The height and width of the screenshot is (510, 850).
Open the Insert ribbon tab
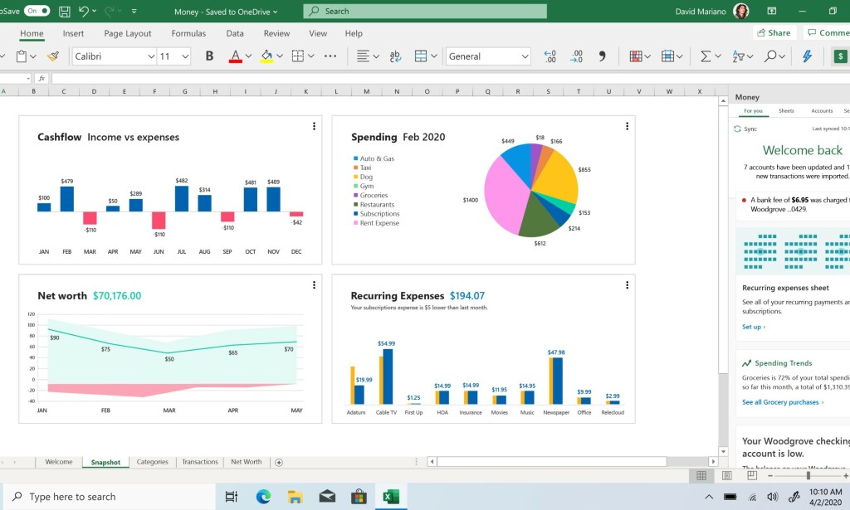(73, 33)
